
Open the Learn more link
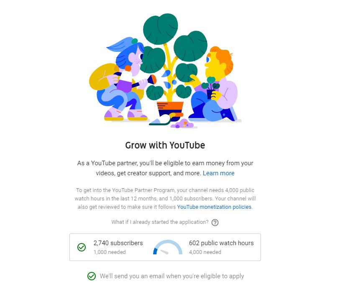point(218,173)
